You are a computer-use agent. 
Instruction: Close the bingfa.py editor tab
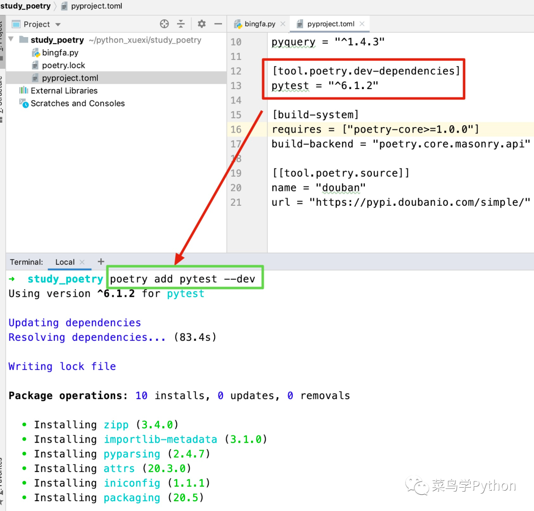point(283,24)
